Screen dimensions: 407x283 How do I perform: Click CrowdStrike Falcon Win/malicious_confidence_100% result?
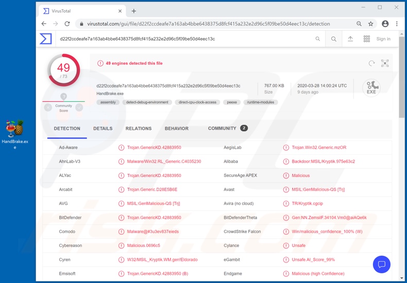click(327, 232)
